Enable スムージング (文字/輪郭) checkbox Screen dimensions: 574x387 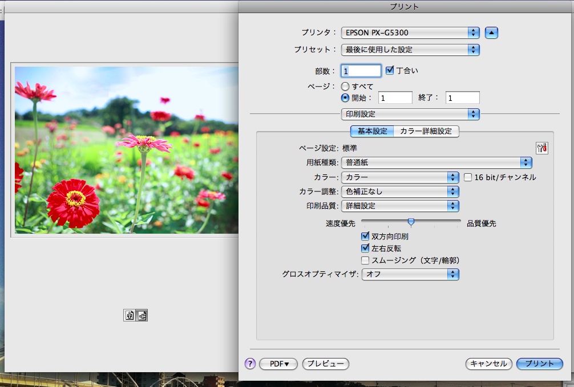click(x=365, y=260)
